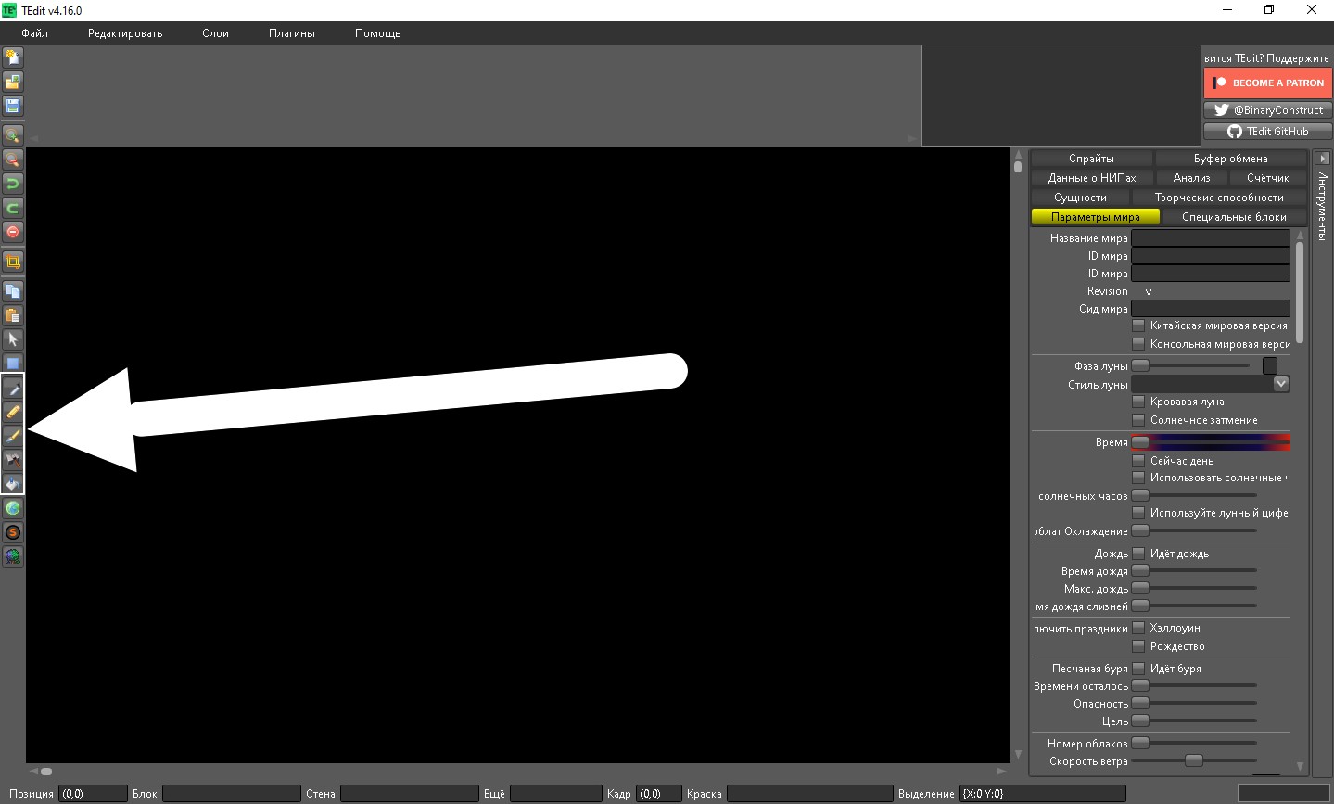Viewport: 1334px width, 804px height.
Task: Click the Скорость ветра slider handle
Action: 1194,760
